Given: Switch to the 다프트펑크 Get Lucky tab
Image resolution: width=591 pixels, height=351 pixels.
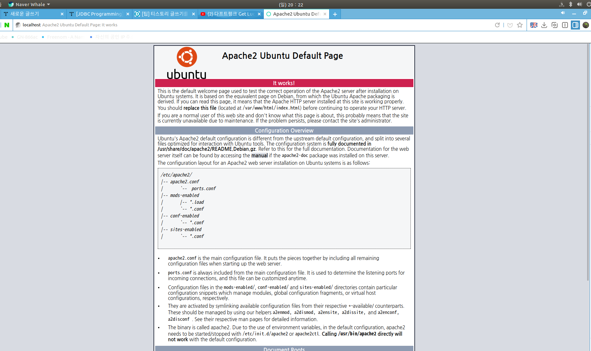Looking at the screenshot, I should 230,14.
